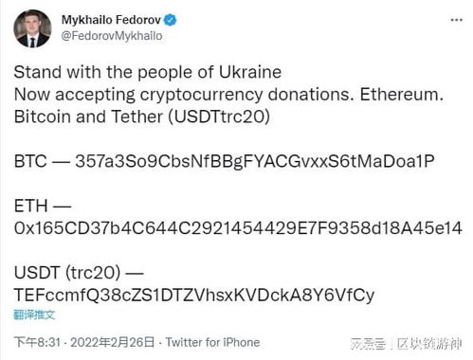Click the "BTC —" label
This screenshot has height=360, width=473.
pyautogui.click(x=42, y=161)
